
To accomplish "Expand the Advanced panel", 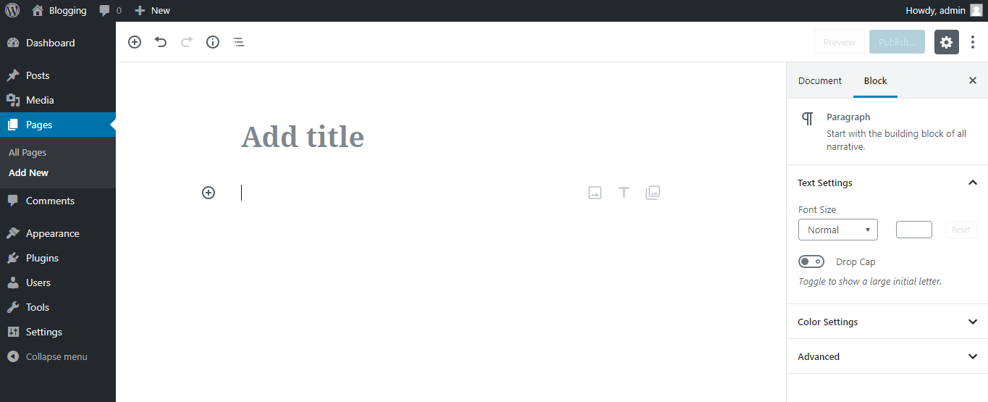I will click(887, 356).
